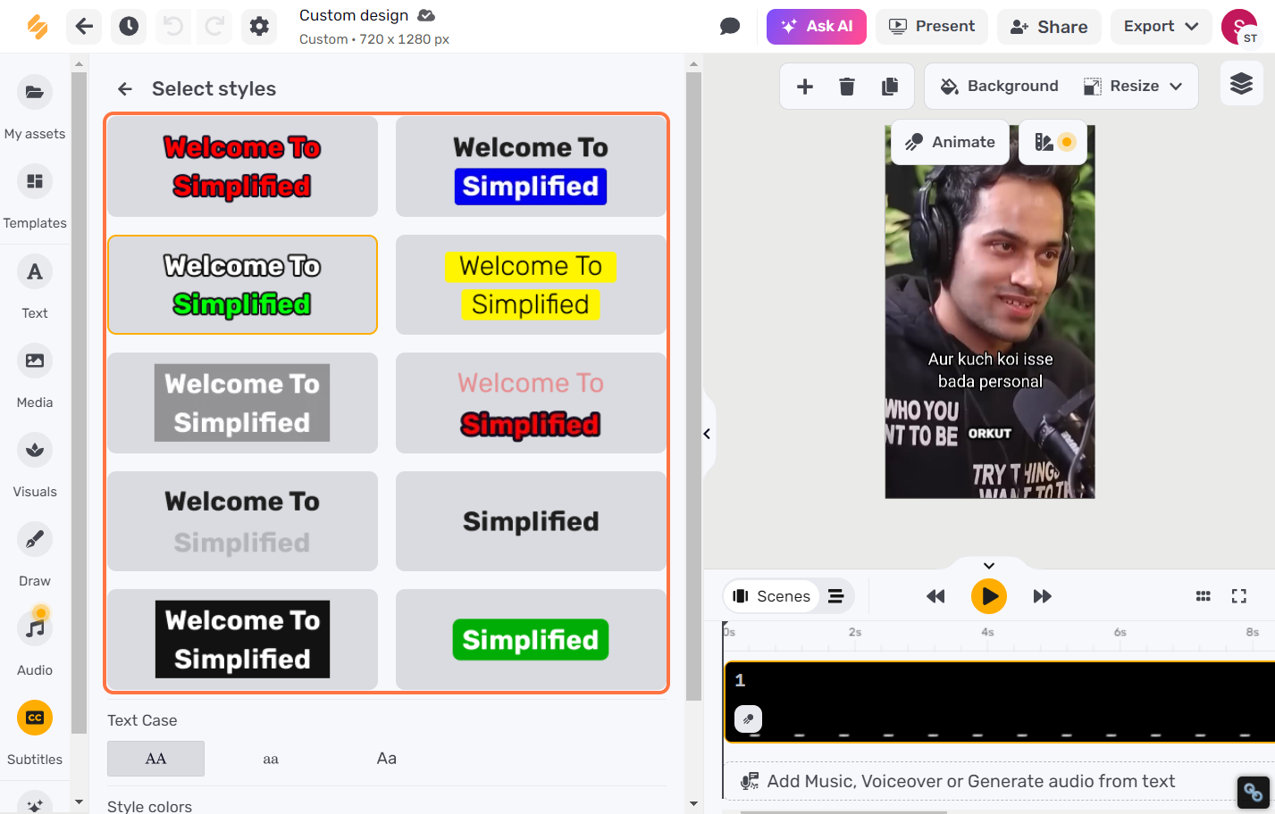This screenshot has width=1275, height=814.
Task: Open the Templates sidebar panel
Action: (35, 197)
